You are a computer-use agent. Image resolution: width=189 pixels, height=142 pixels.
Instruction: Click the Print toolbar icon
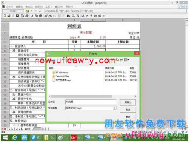pos(27,16)
